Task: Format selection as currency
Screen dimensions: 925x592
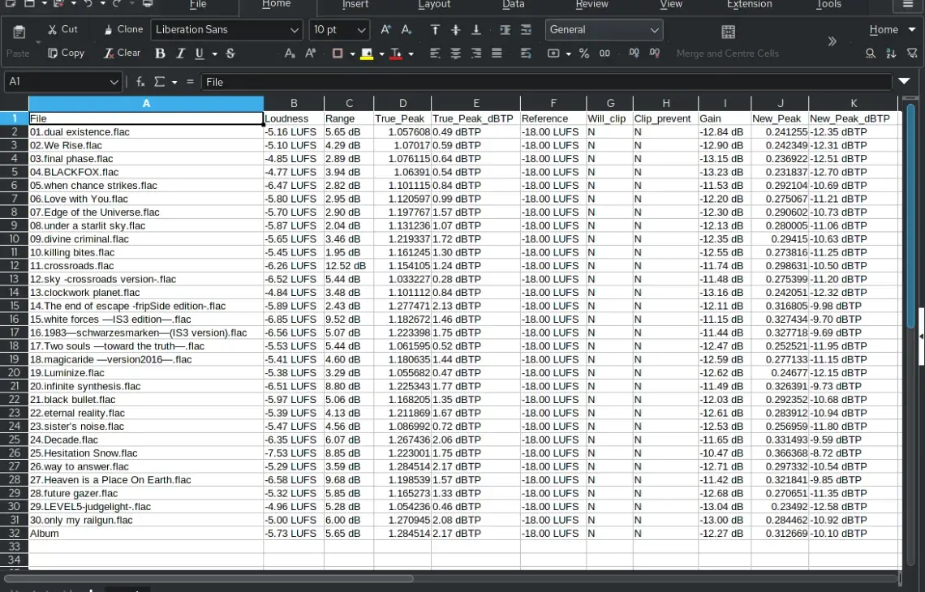Action: click(x=553, y=54)
